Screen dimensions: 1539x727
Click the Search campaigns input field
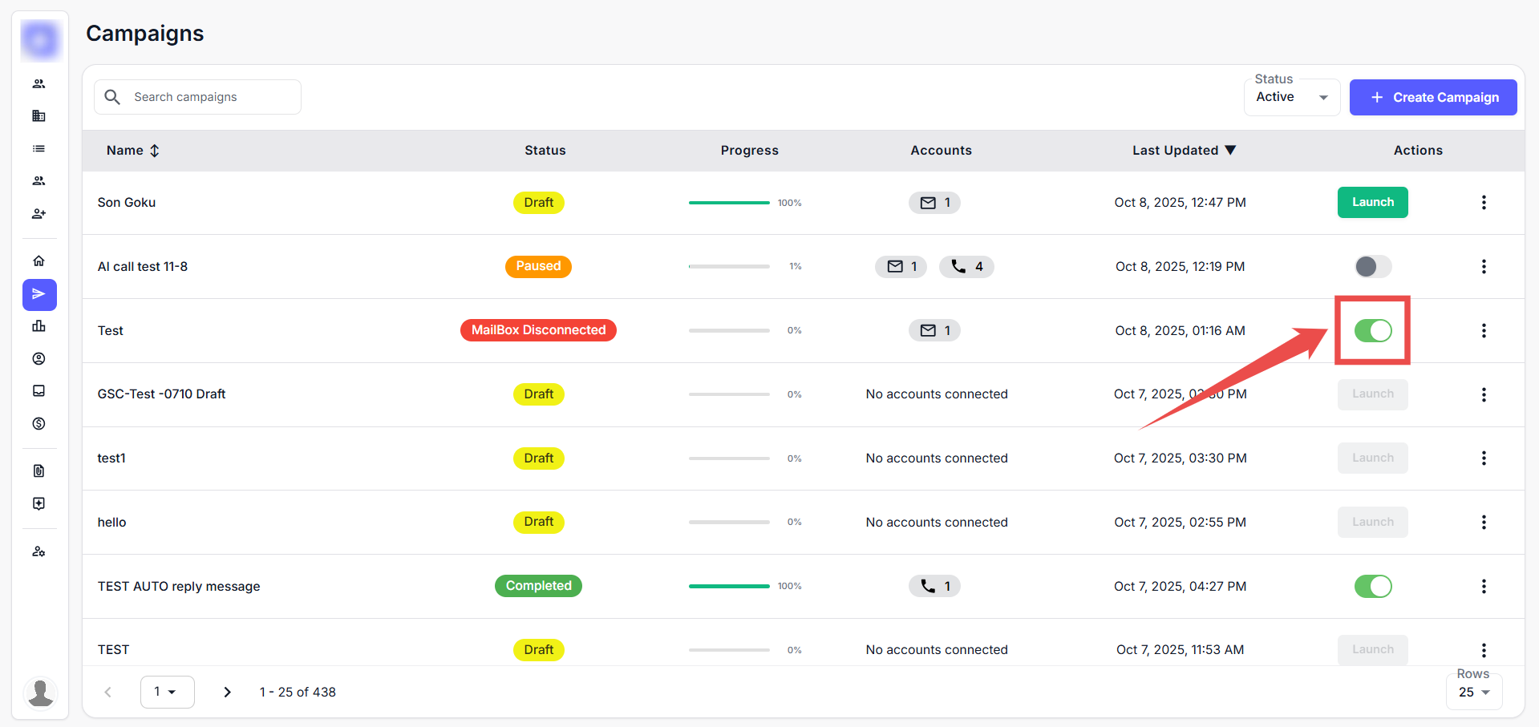tap(209, 97)
